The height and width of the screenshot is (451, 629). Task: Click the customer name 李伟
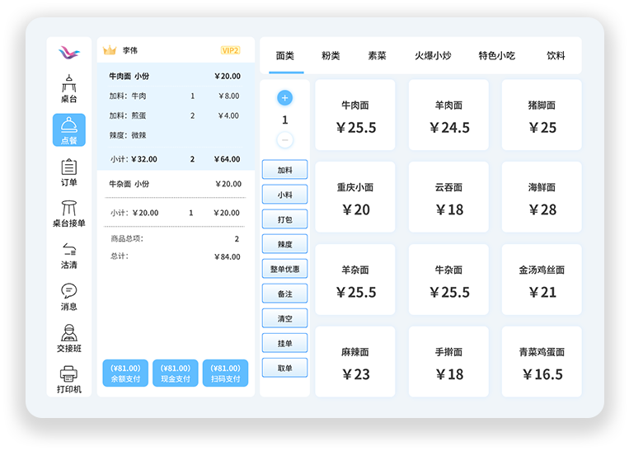[130, 50]
